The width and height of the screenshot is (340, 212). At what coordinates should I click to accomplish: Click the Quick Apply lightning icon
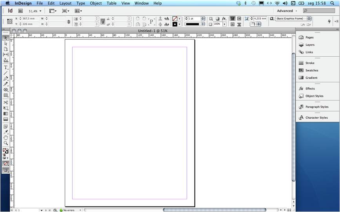[329, 21]
